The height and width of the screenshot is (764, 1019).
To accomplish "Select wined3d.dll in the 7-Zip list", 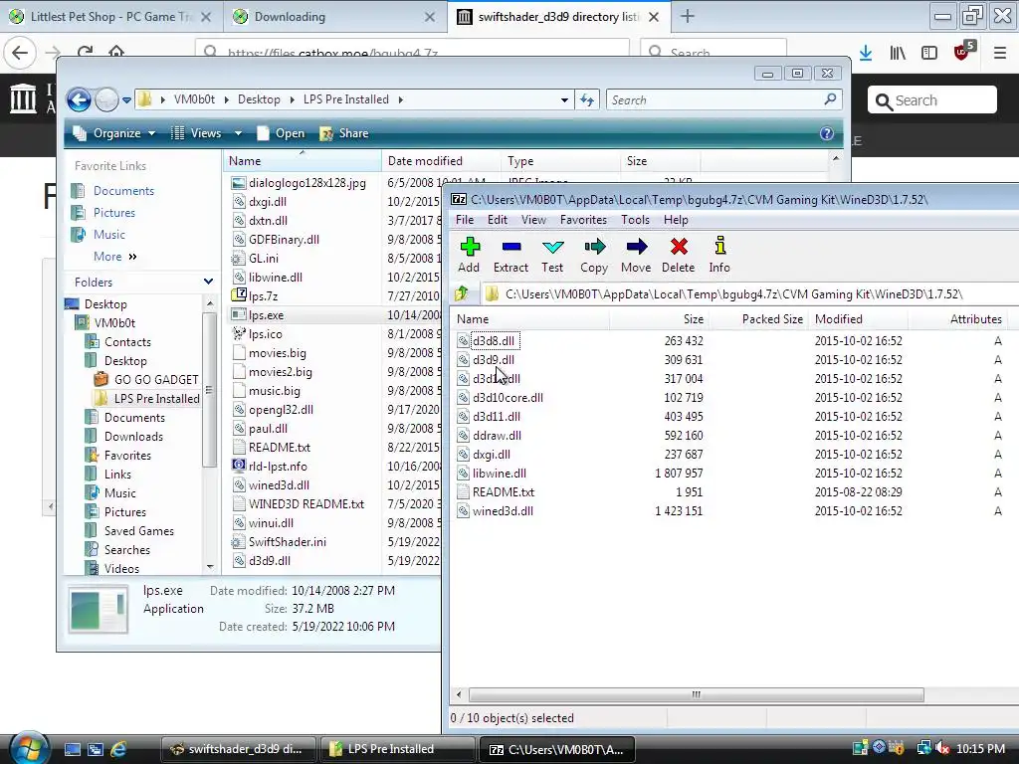I will (x=503, y=511).
